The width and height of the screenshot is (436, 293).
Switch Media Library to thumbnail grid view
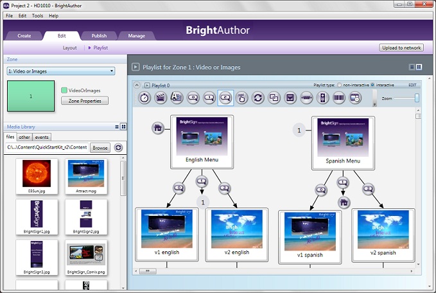123,127
